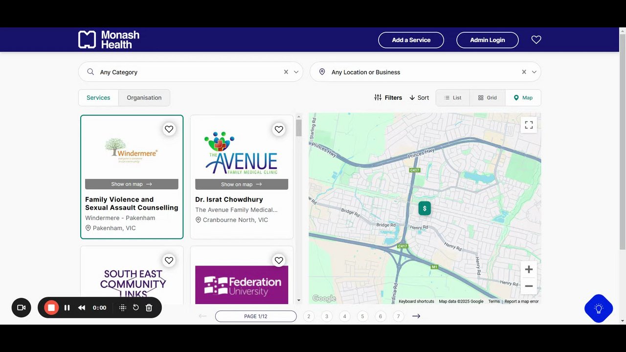The width and height of the screenshot is (626, 352).
Task: Expand the Location or Business dropdown chevron
Action: 534,72
